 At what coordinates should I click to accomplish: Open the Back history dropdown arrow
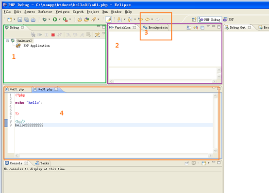point(152,19)
